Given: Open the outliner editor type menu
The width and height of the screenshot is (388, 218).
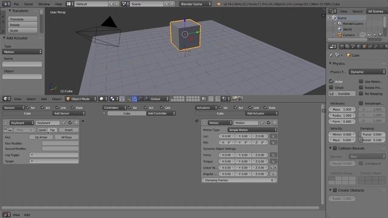Looking at the screenshot, I should [x=333, y=12].
